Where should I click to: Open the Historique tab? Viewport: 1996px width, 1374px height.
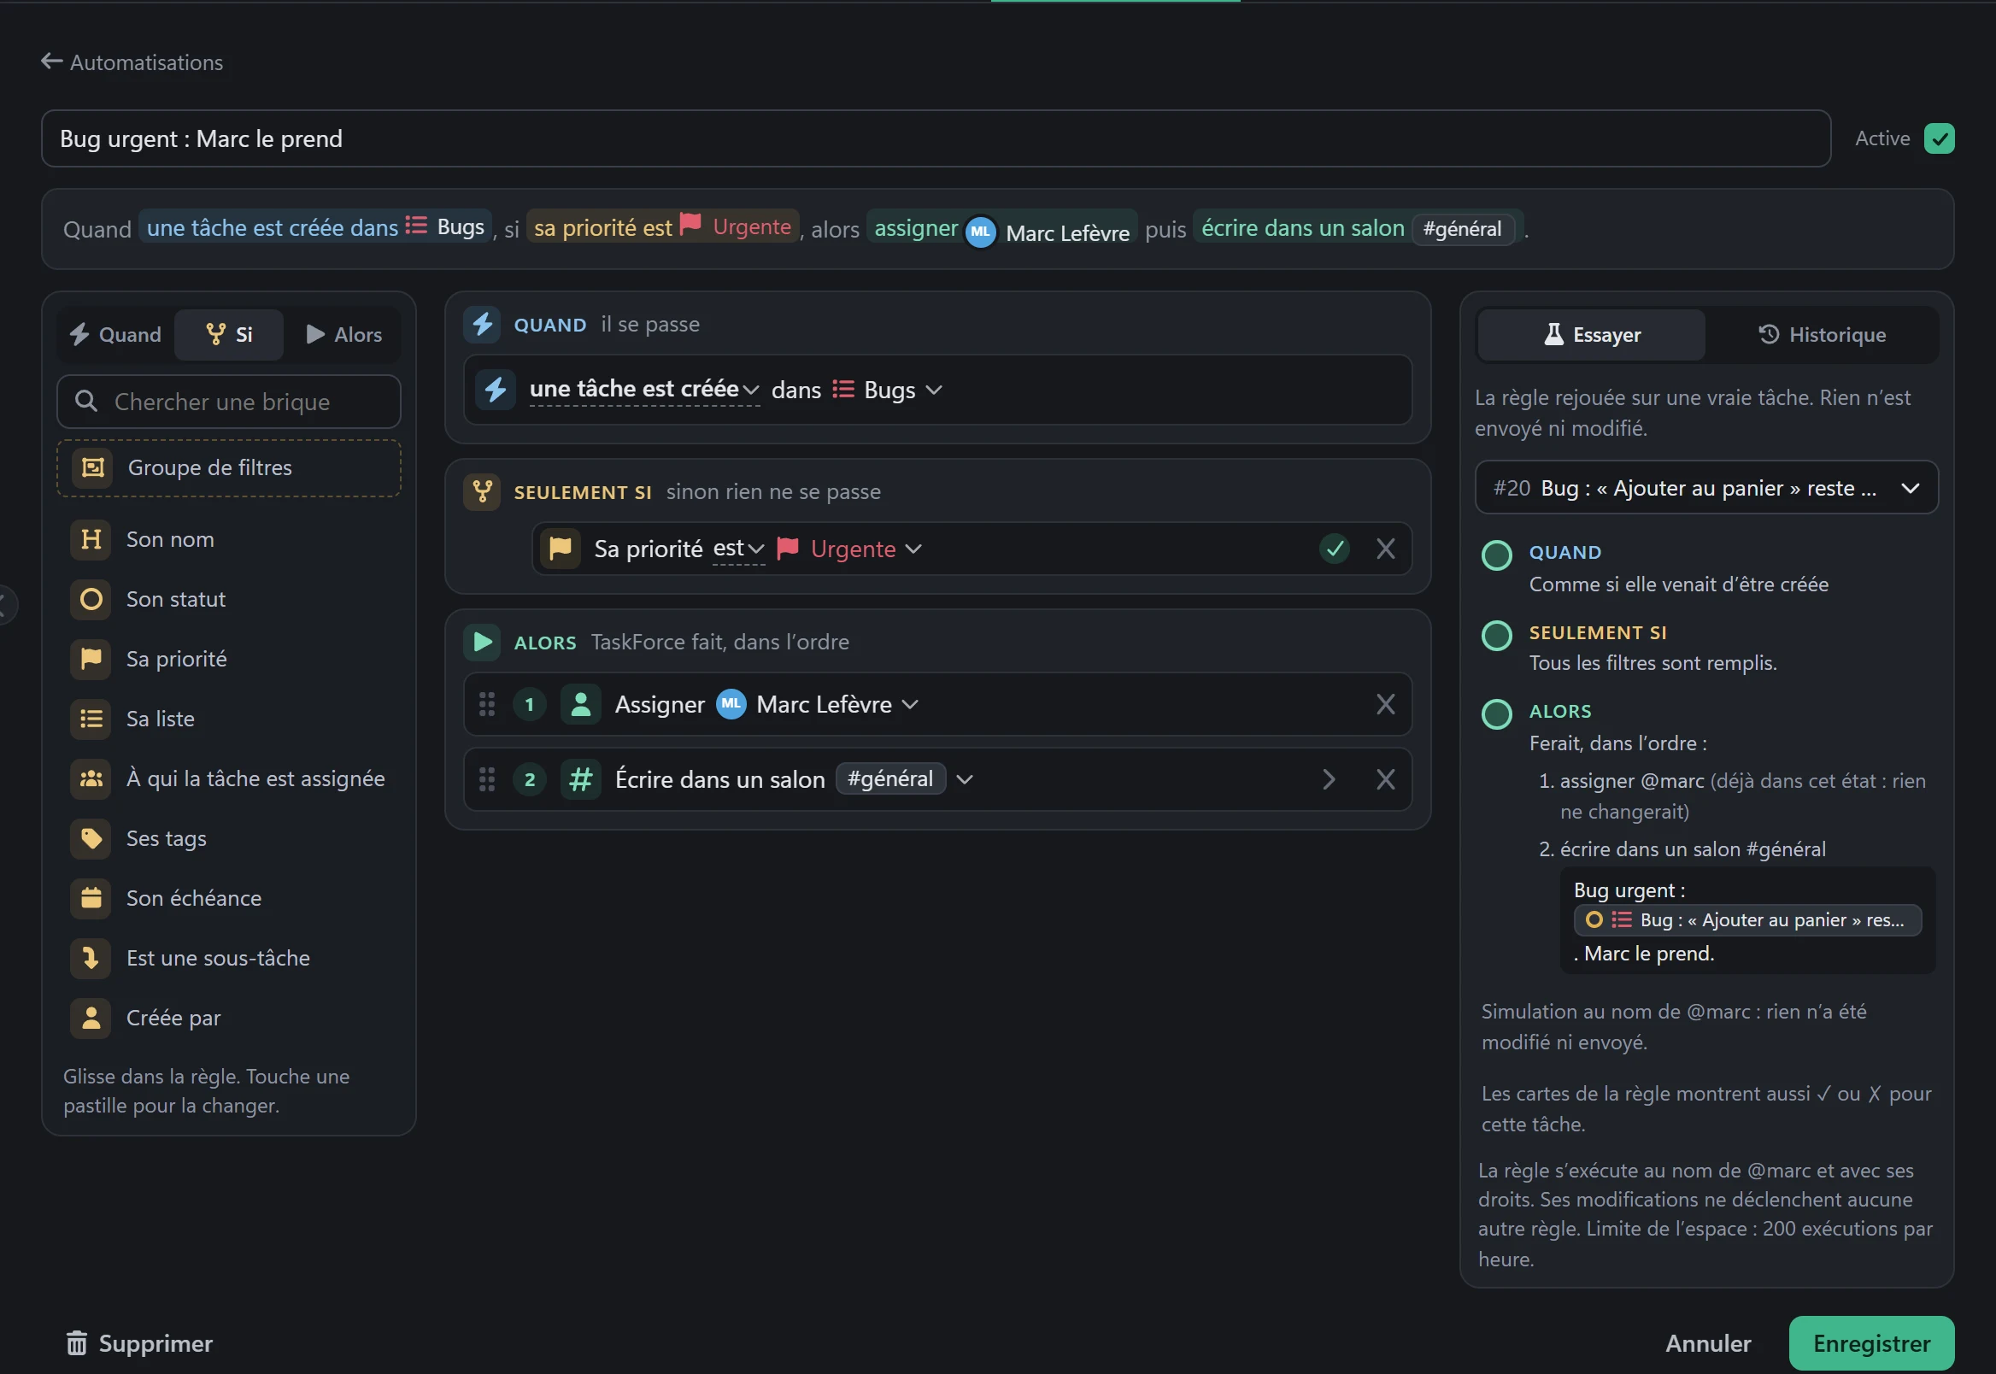[x=1823, y=335]
